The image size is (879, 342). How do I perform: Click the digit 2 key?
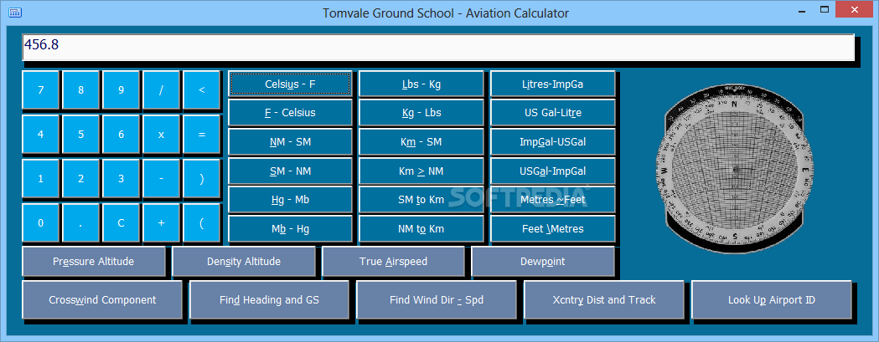click(80, 179)
